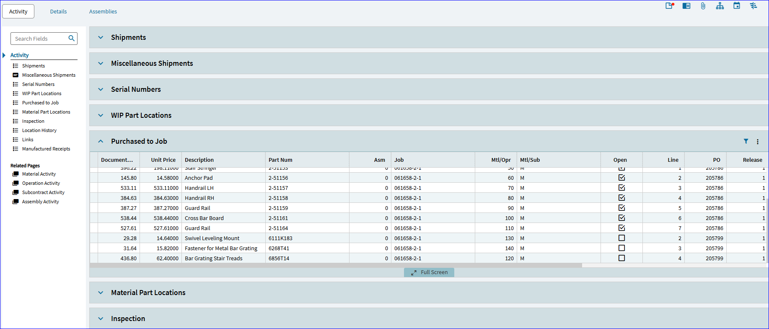
Task: Toggle the Open checkbox for Anchor Pad
Action: [x=621, y=178]
